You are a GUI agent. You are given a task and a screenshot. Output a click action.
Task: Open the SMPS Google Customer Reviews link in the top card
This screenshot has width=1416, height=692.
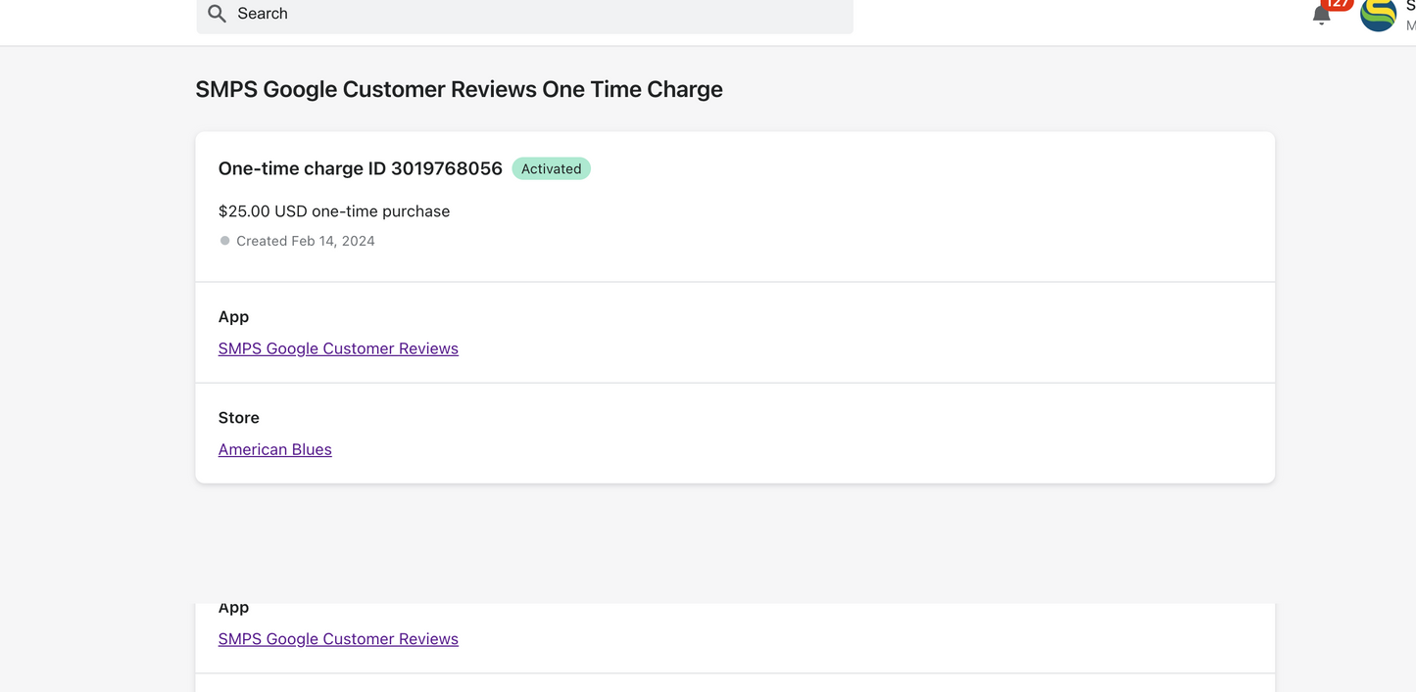338,348
